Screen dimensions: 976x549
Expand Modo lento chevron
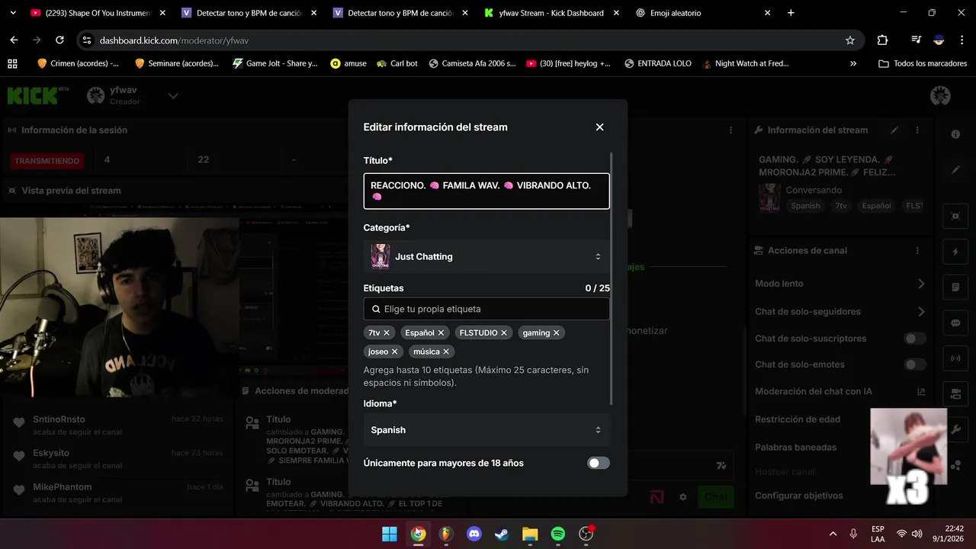pos(921,284)
